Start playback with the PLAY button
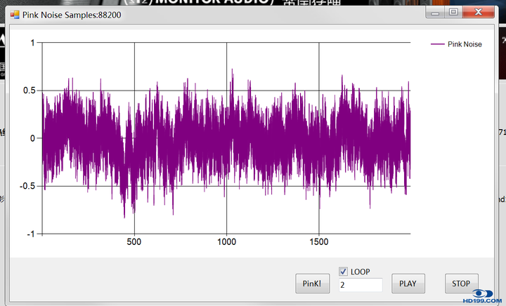The width and height of the screenshot is (506, 306). [408, 284]
